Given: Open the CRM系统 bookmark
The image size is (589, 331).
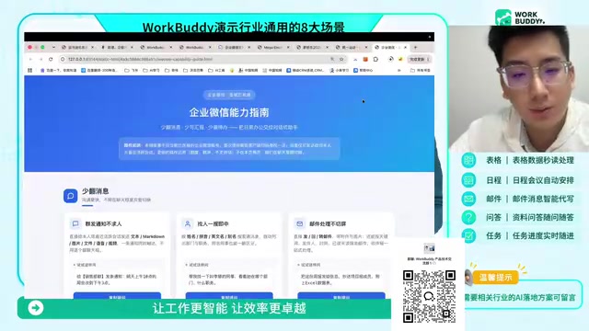Looking at the screenshot, I should click(305, 70).
